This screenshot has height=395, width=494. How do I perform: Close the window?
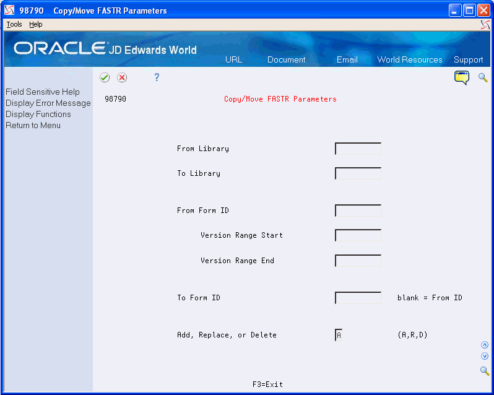coord(483,11)
